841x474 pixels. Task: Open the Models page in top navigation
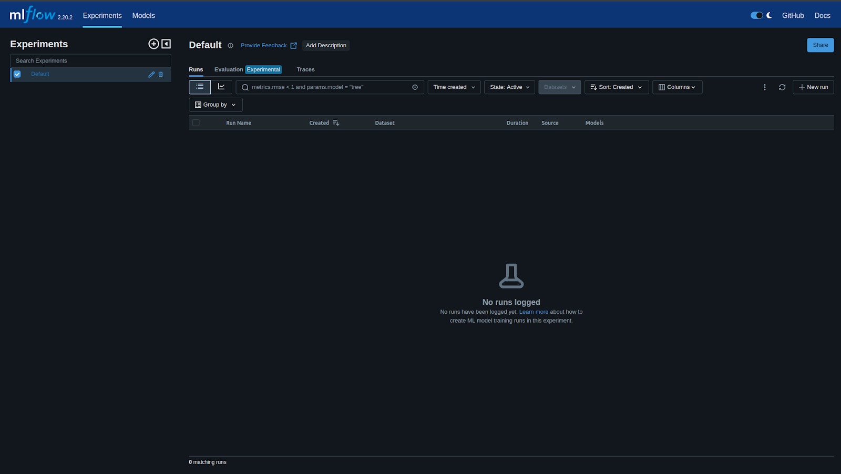tap(143, 16)
